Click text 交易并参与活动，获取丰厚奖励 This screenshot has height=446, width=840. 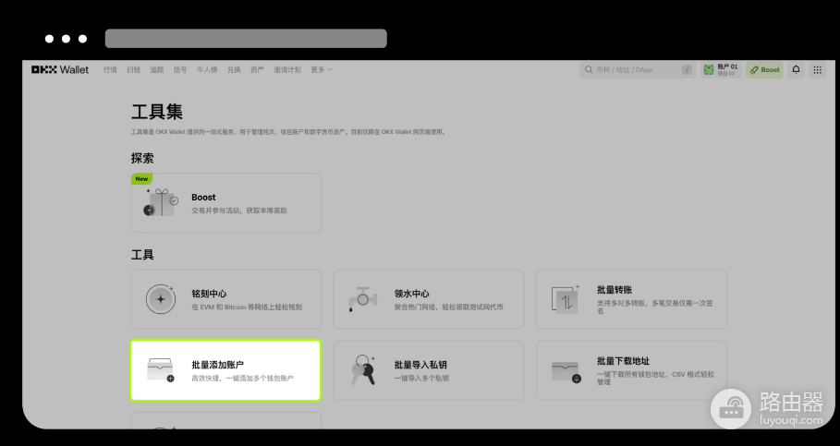tap(239, 211)
